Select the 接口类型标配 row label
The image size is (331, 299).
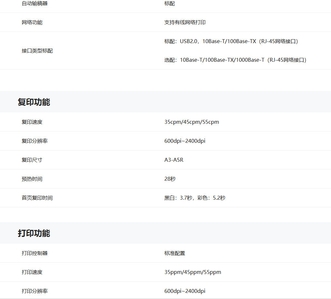[37, 51]
